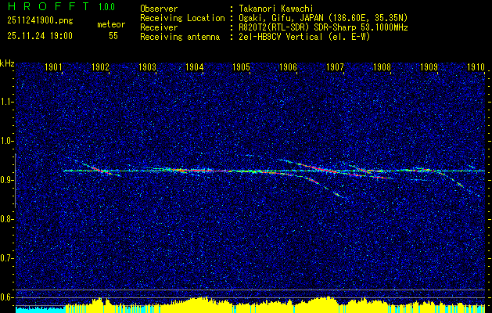Image resolution: width=492 pixels, height=313 pixels.
Task: Click the meteor count 55
Action: (113, 36)
